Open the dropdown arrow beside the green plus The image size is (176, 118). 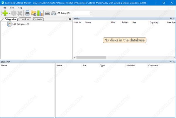(10, 13)
